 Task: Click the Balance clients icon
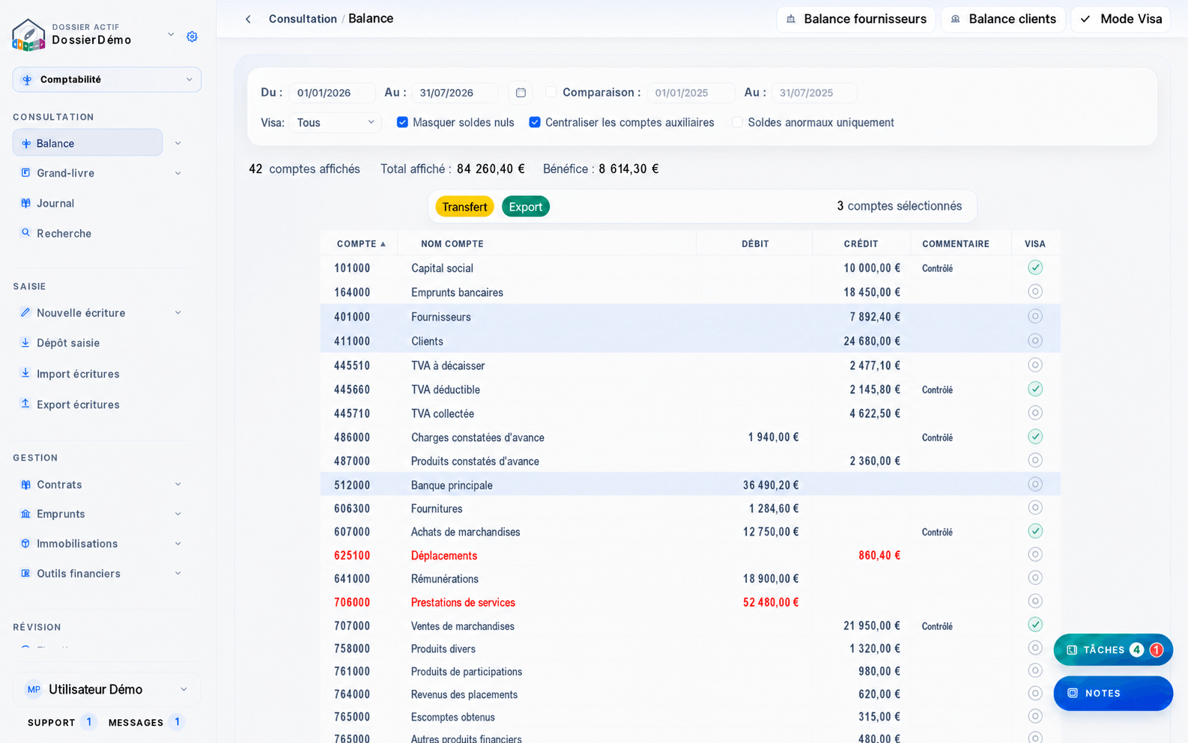tap(956, 19)
